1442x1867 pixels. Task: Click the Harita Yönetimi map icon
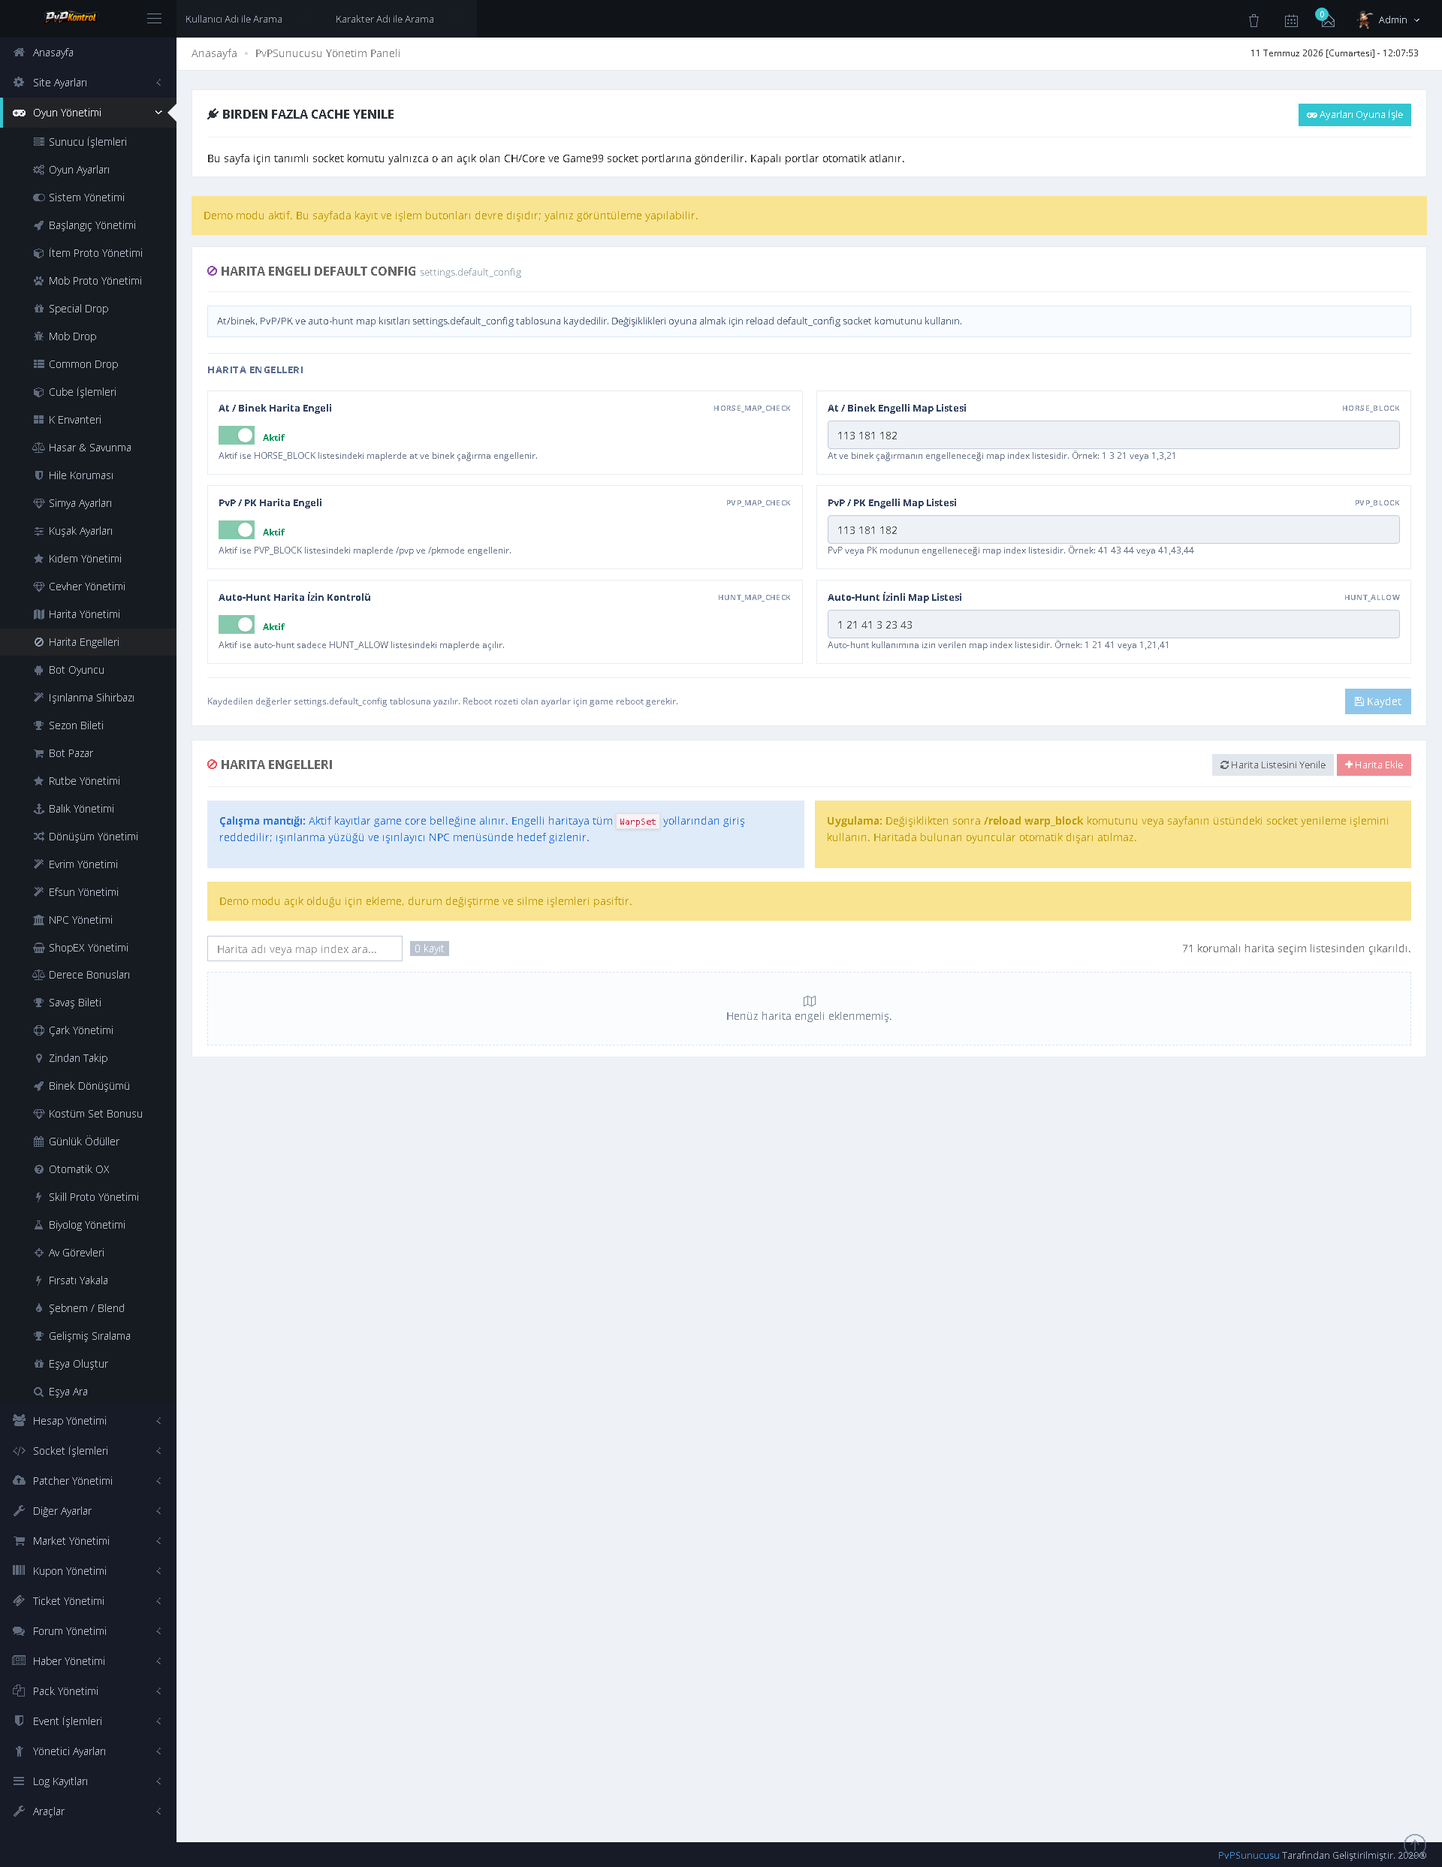[38, 614]
